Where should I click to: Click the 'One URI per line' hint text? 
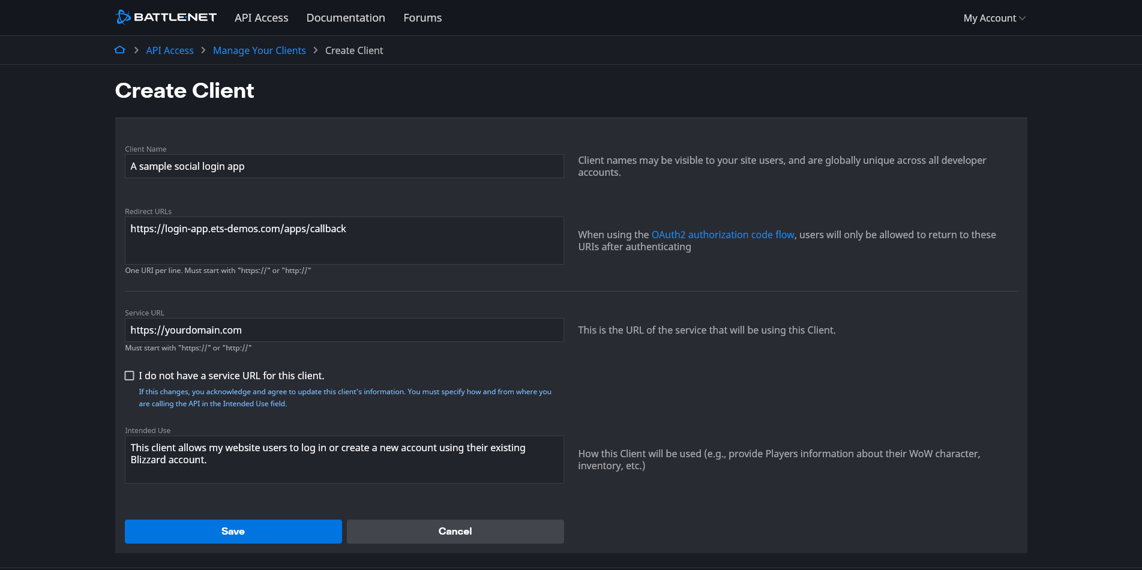pos(218,271)
